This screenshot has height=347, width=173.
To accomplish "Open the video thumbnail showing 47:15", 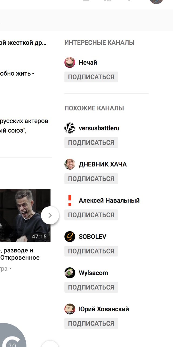I will 25,215.
